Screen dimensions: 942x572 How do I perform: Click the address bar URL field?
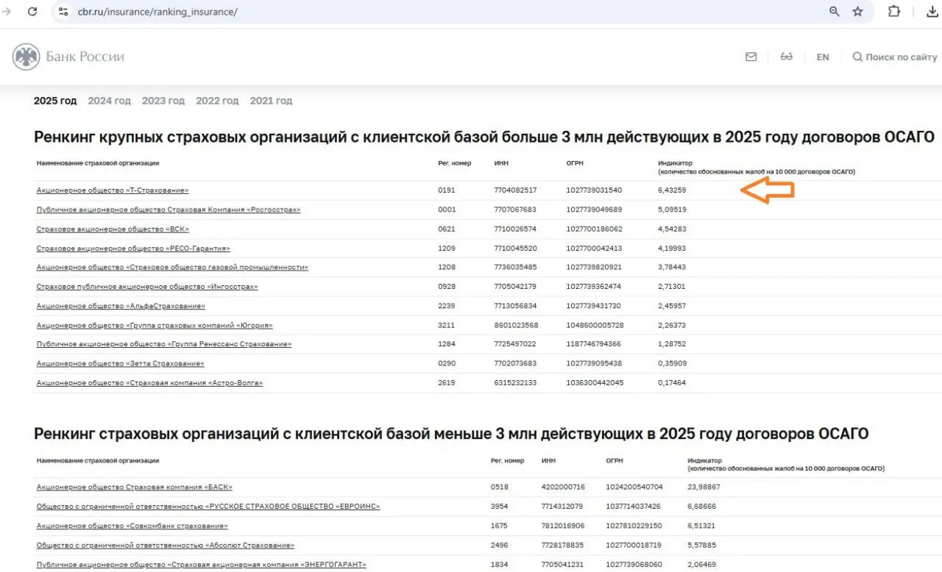[x=442, y=12]
